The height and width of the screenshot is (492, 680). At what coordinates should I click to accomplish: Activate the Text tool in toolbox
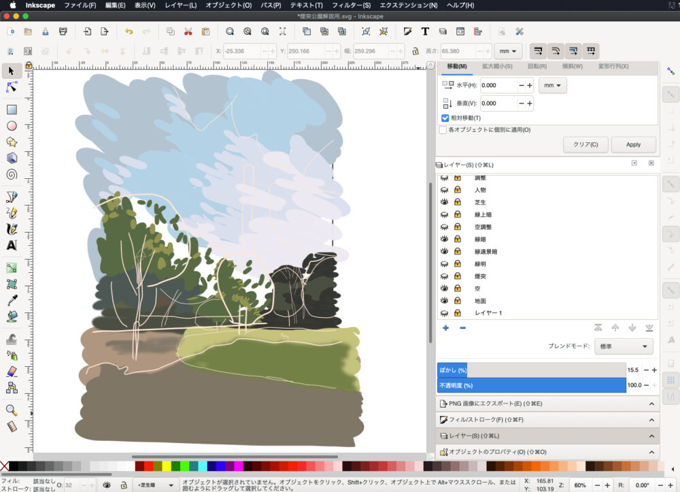pos(12,245)
